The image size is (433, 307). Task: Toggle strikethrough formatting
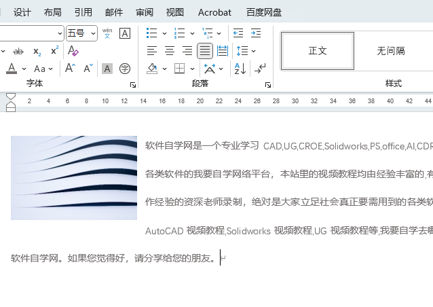tap(18, 51)
